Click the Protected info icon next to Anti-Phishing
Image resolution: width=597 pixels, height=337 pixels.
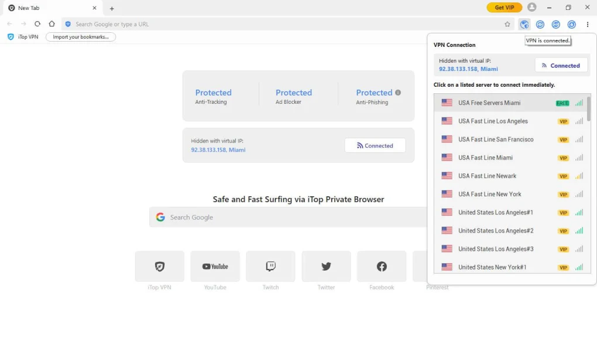(398, 93)
